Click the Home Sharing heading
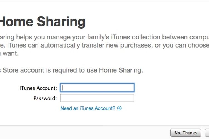 [43, 22]
